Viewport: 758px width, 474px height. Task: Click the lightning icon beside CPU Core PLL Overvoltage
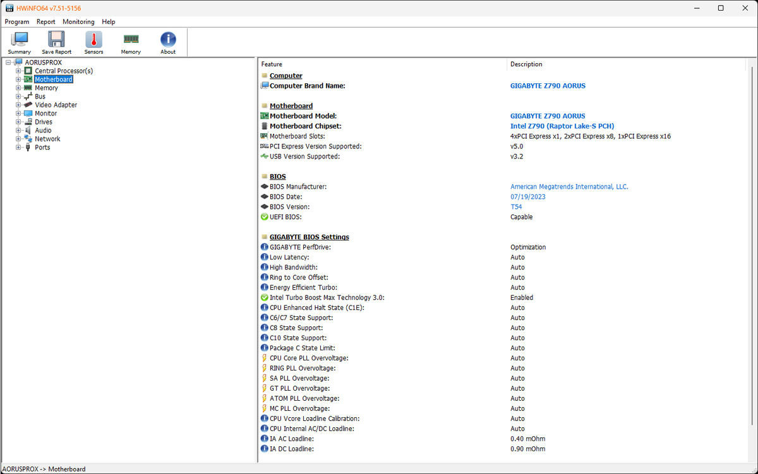pyautogui.click(x=265, y=358)
